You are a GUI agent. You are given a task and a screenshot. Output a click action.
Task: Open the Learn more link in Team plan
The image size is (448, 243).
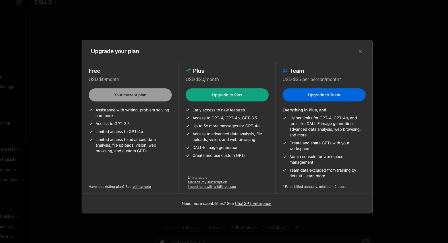click(315, 176)
